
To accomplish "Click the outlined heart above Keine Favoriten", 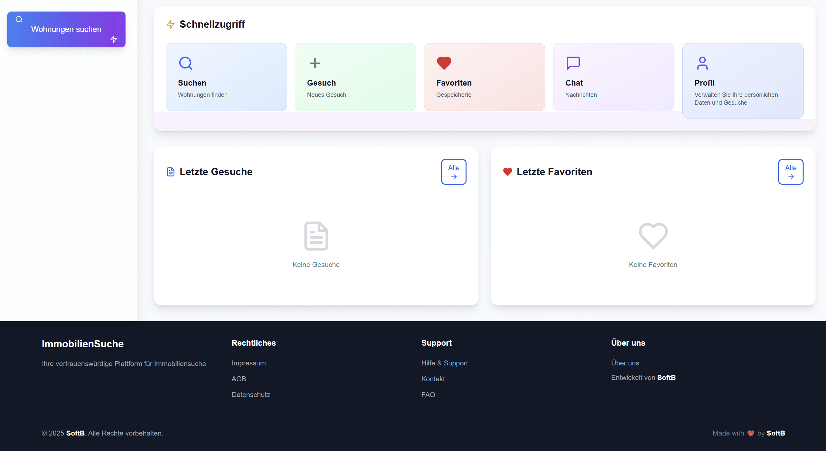I will [653, 236].
